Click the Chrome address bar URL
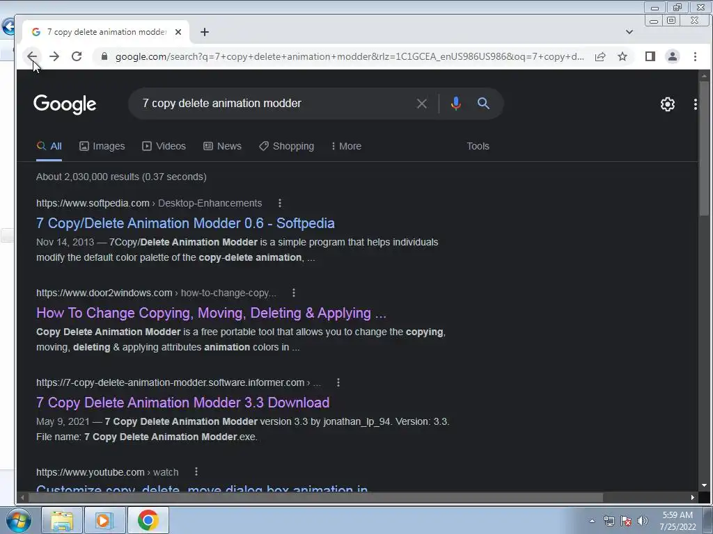Screen dimensions: 713x534 [350, 56]
